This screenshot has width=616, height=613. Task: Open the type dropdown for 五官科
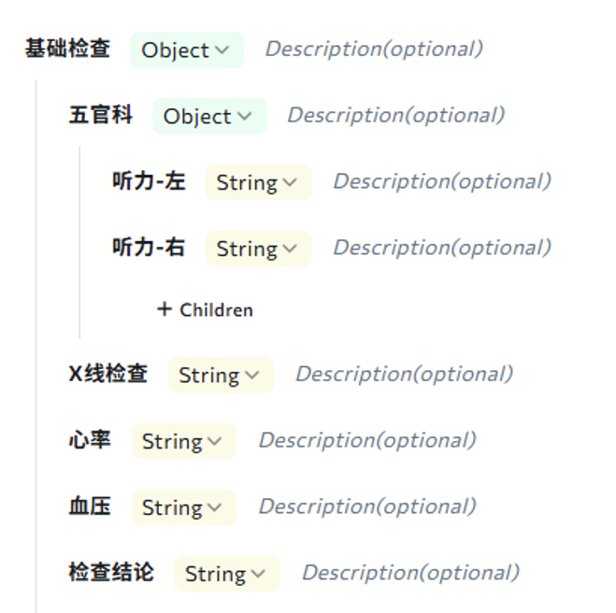click(x=208, y=117)
